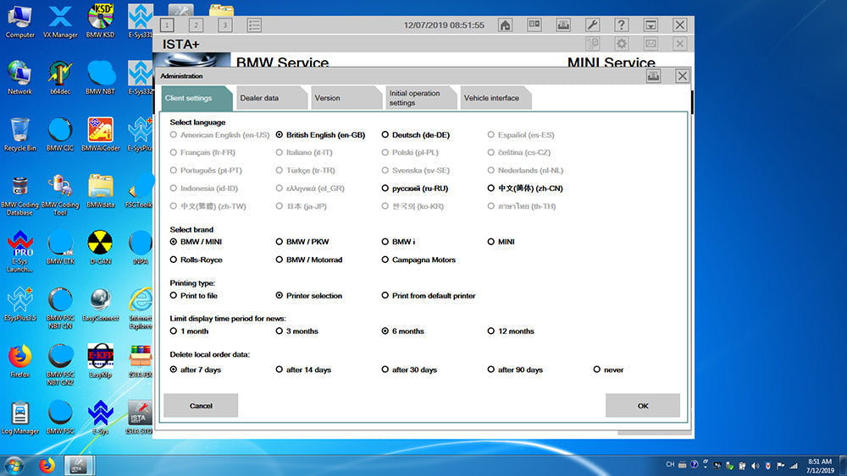The image size is (847, 476).
Task: Click the ISTA+ home icon
Action: (505, 25)
